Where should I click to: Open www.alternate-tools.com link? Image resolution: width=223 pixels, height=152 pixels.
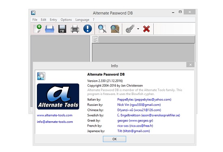pyautogui.click(x=55, y=115)
